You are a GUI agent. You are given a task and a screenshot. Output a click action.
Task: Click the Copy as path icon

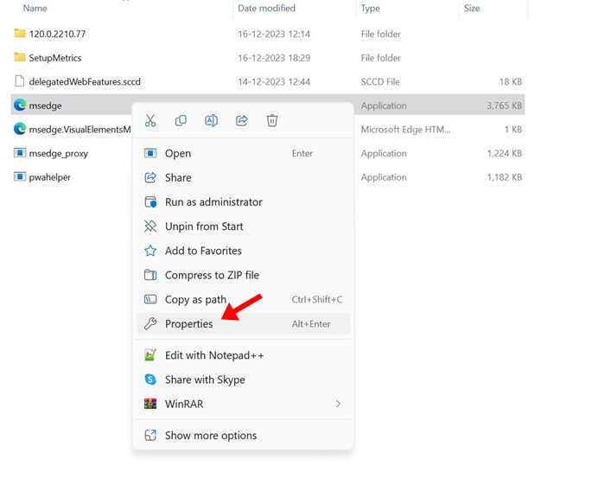(x=150, y=299)
